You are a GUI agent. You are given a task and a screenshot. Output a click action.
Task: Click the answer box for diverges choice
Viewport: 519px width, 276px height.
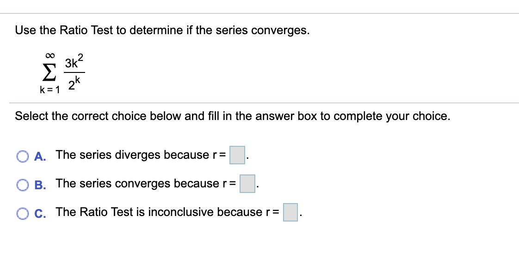tap(237, 155)
